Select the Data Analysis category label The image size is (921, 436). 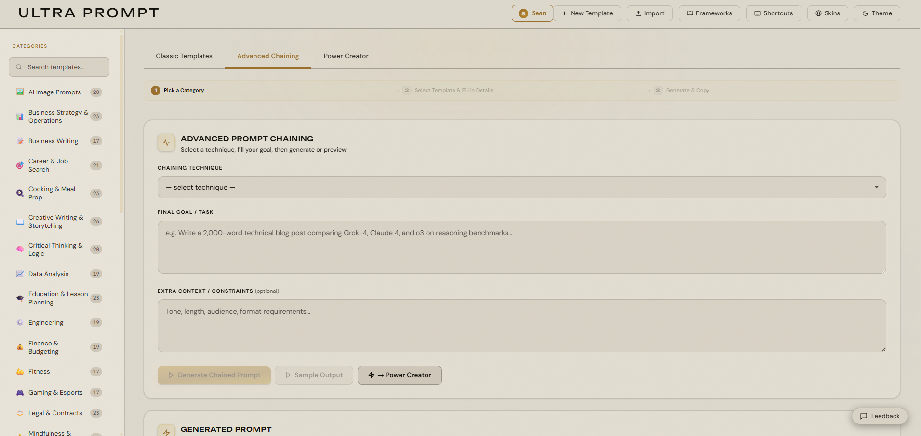point(48,274)
